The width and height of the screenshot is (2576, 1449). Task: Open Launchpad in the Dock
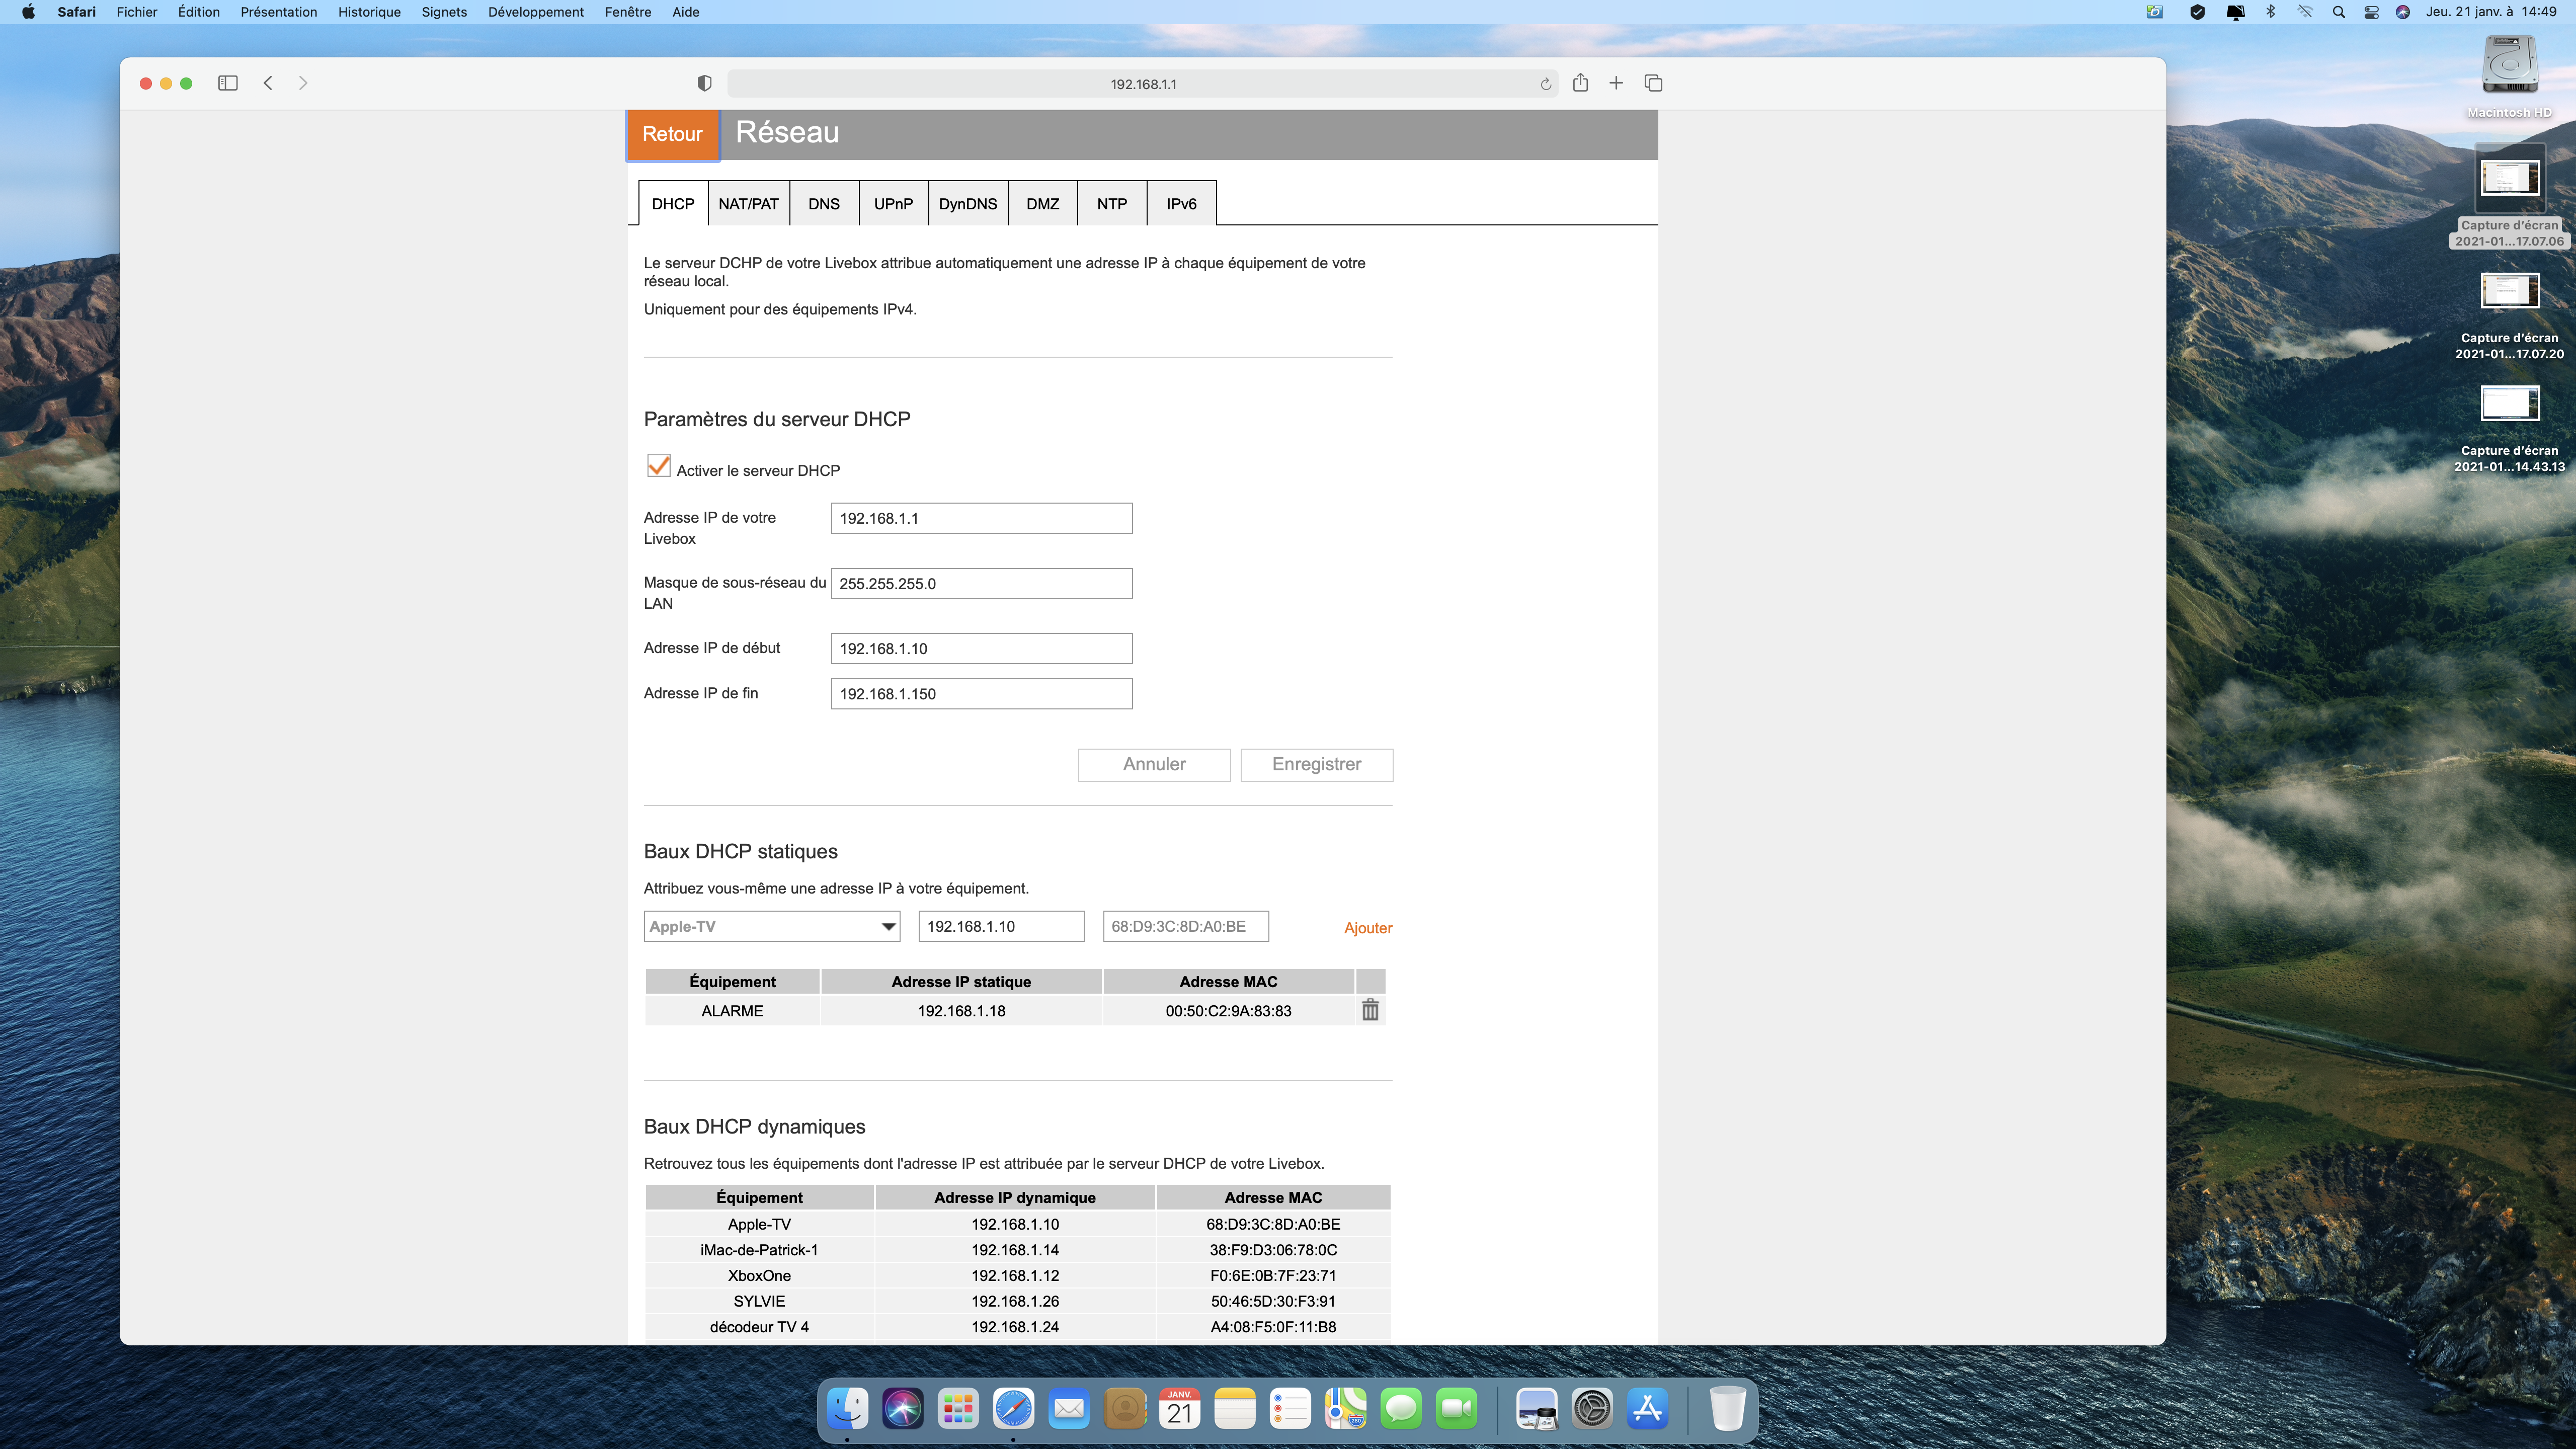[958, 1409]
